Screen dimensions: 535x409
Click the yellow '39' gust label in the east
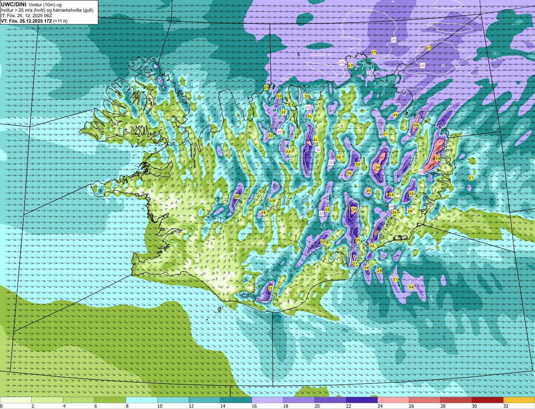click(437, 158)
